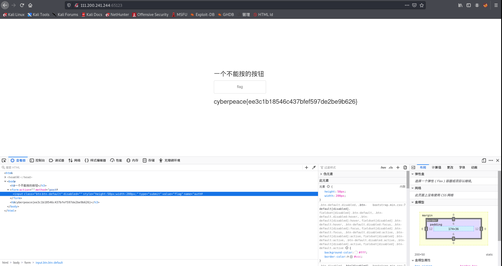Screen dimensions: 502x266
Task: Open the Exploit-DB bookmark
Action: [202, 15]
